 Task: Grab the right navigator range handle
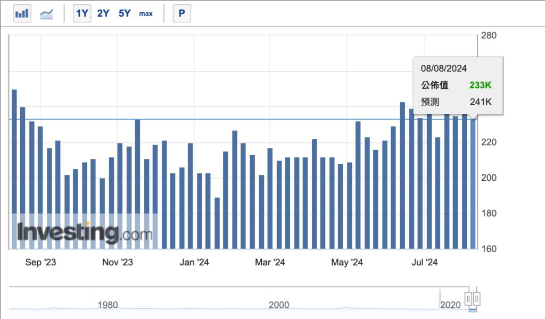(x=477, y=298)
